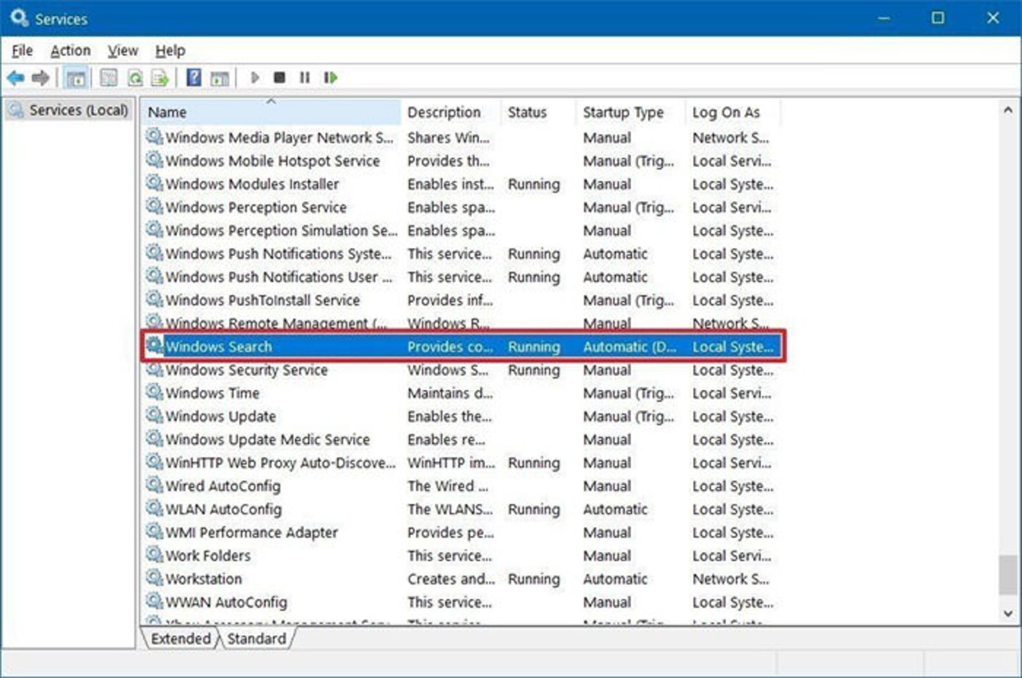Viewport: 1022px width, 678px height.
Task: Open the View menu
Action: [x=123, y=51]
